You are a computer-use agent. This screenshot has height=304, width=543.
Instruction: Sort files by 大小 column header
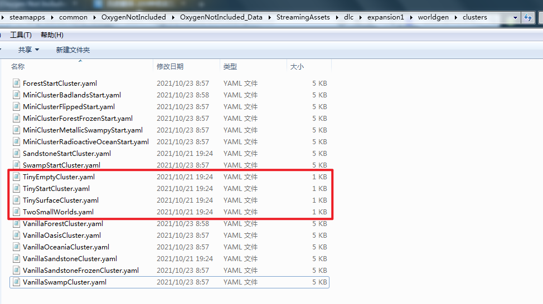pyautogui.click(x=297, y=67)
